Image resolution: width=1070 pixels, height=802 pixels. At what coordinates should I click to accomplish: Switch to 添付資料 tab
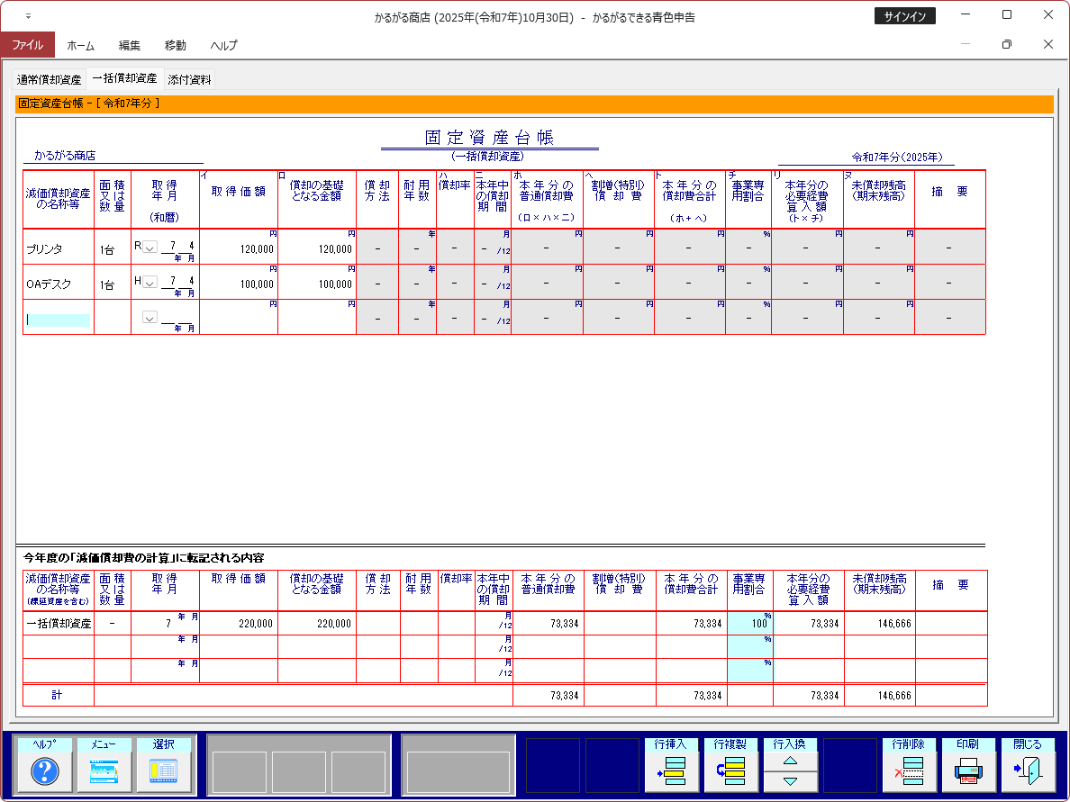190,79
